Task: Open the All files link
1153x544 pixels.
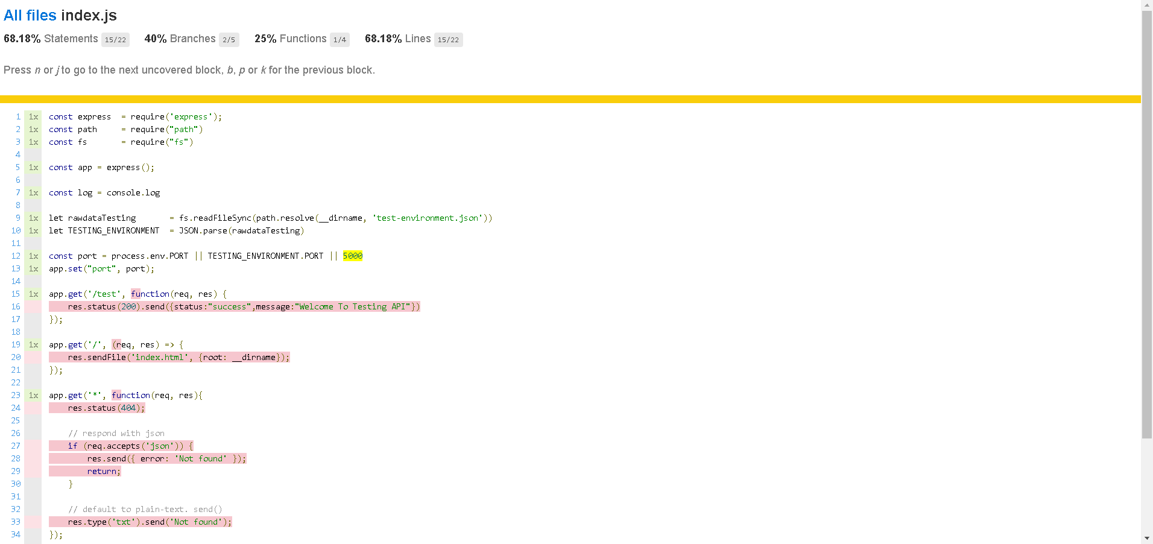Action: tap(30, 16)
